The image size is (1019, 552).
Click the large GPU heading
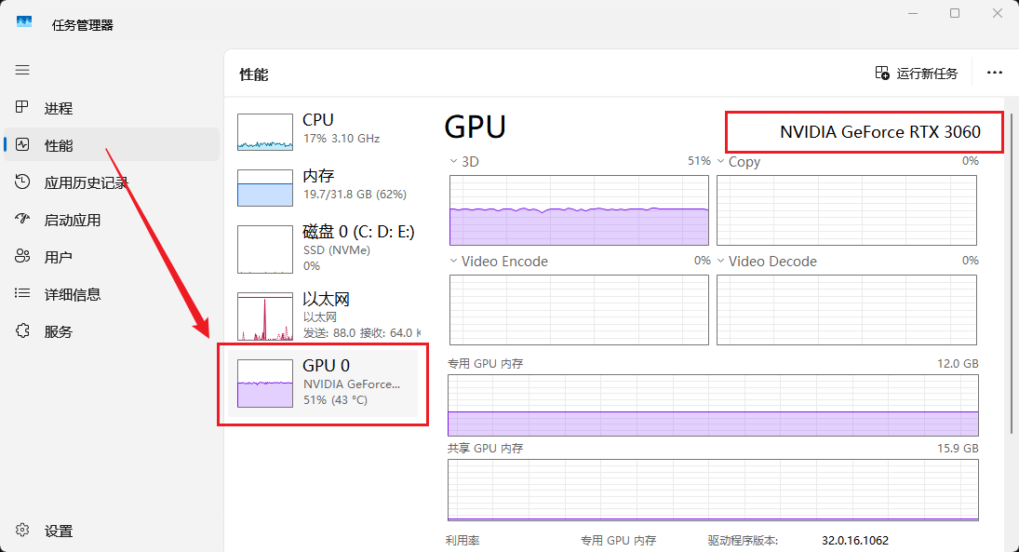click(475, 127)
